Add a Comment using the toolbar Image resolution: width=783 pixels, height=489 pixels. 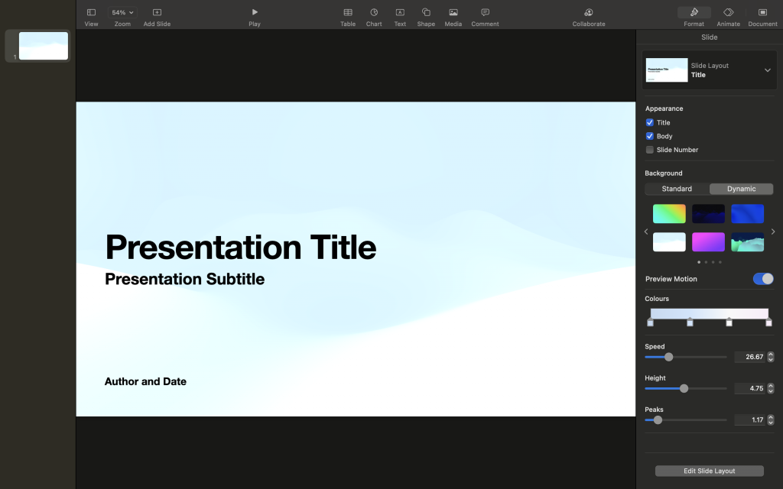485,14
